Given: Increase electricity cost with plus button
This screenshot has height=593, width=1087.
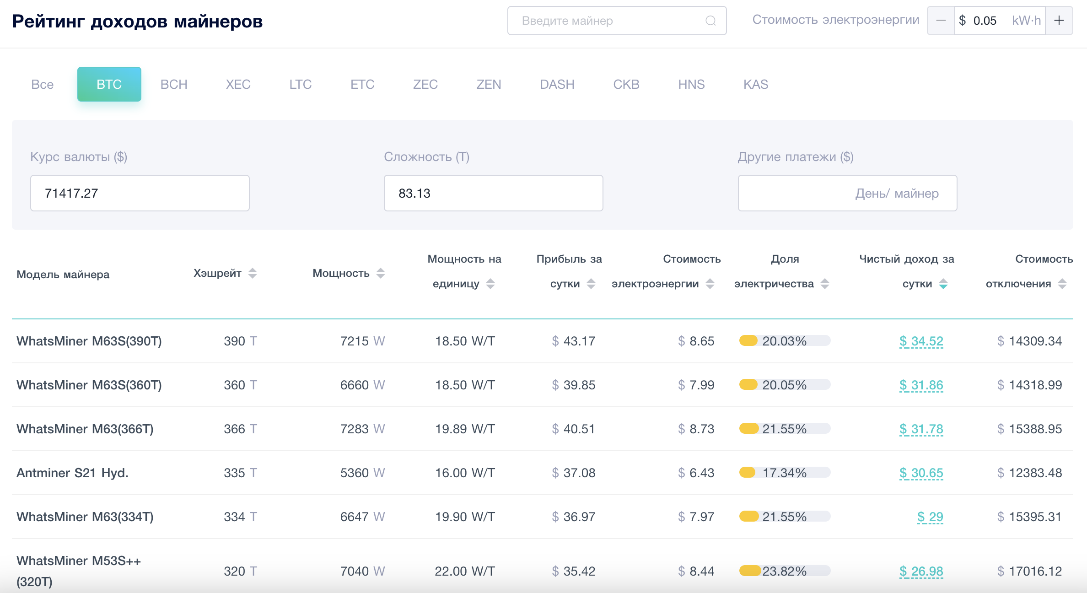Looking at the screenshot, I should click(1059, 21).
